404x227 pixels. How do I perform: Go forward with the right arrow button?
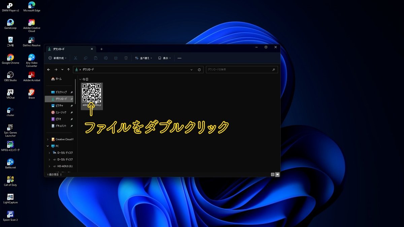56,70
